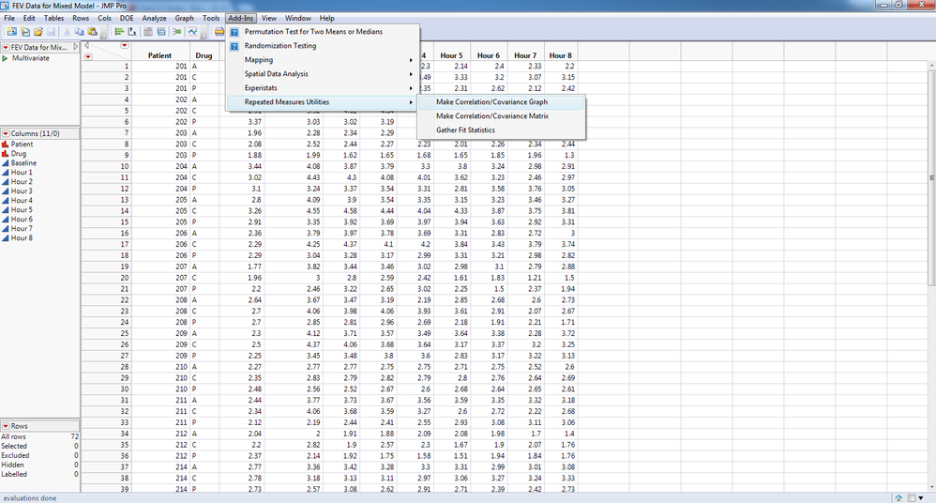Expand the Experistats submenu
This screenshot has width=936, height=503.
coord(323,88)
